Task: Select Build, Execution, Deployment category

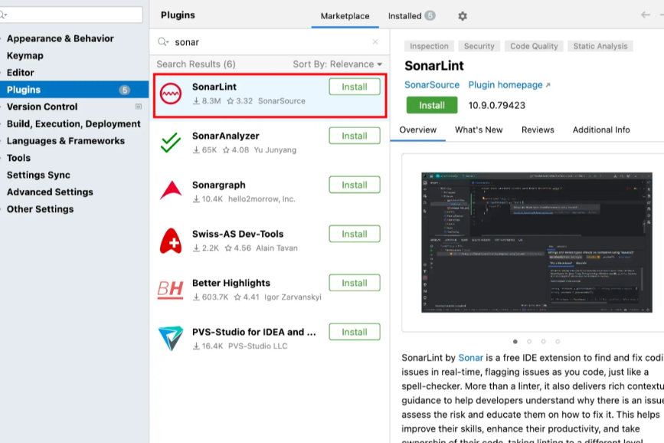Action: coord(74,124)
